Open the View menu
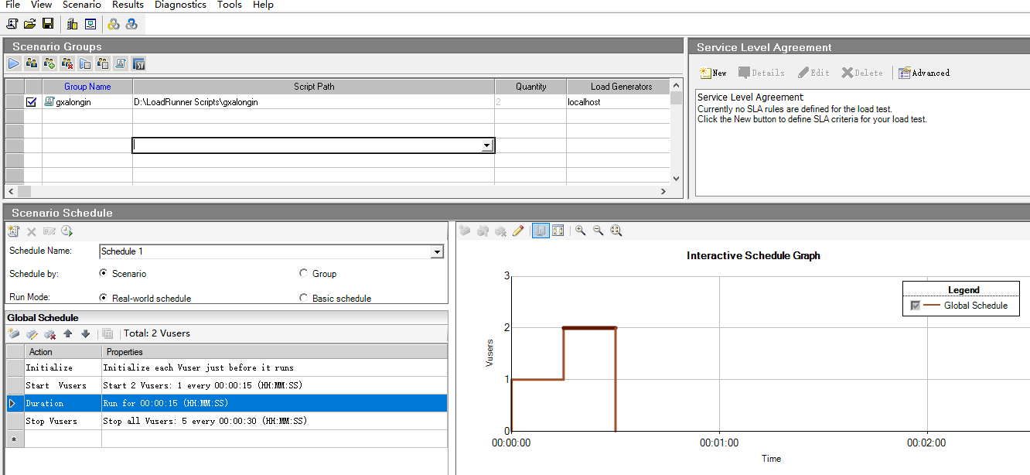Screen dimensions: 1030x475 click(41, 5)
